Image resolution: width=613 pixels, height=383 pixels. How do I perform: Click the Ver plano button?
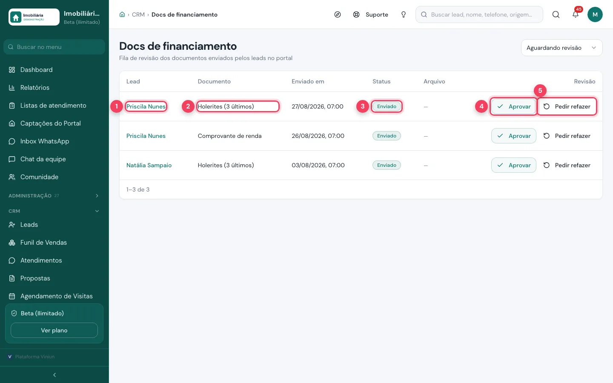tap(54, 330)
